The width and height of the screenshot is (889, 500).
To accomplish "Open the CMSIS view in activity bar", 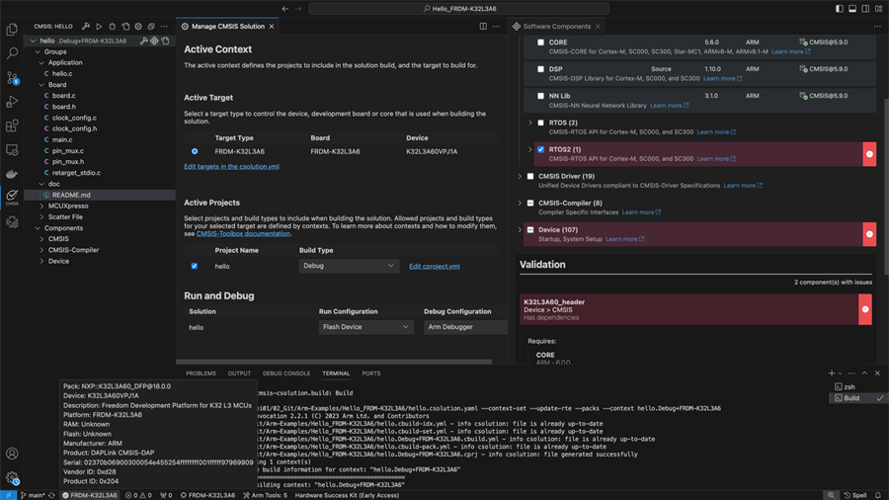I will pos(12,197).
